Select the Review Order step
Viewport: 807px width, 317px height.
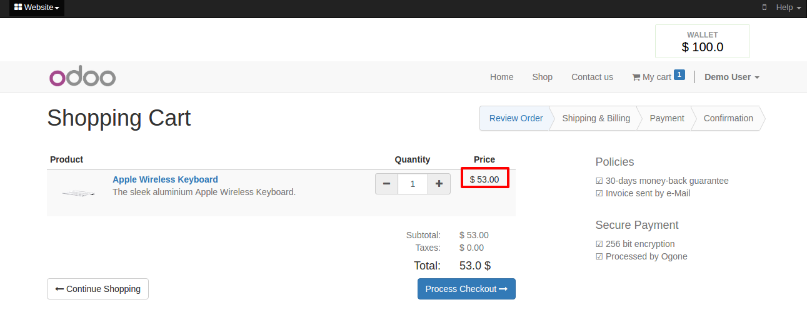pyautogui.click(x=516, y=118)
